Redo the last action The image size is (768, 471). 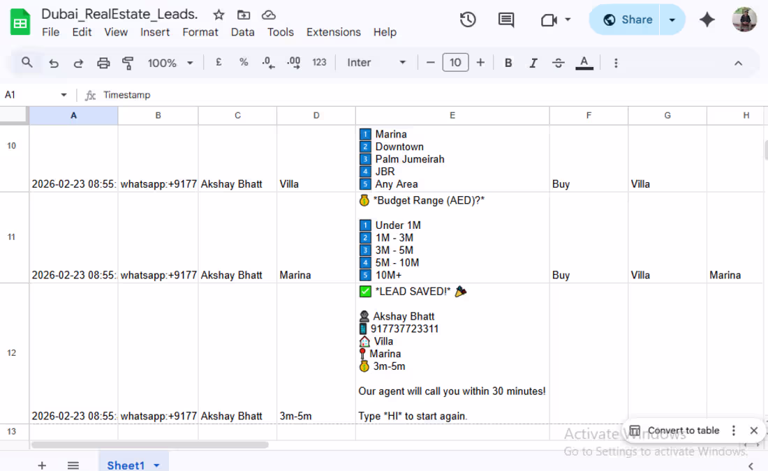(78, 63)
